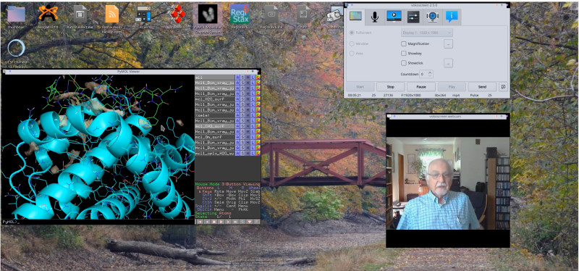Pause the vokoscreen recording

point(421,87)
